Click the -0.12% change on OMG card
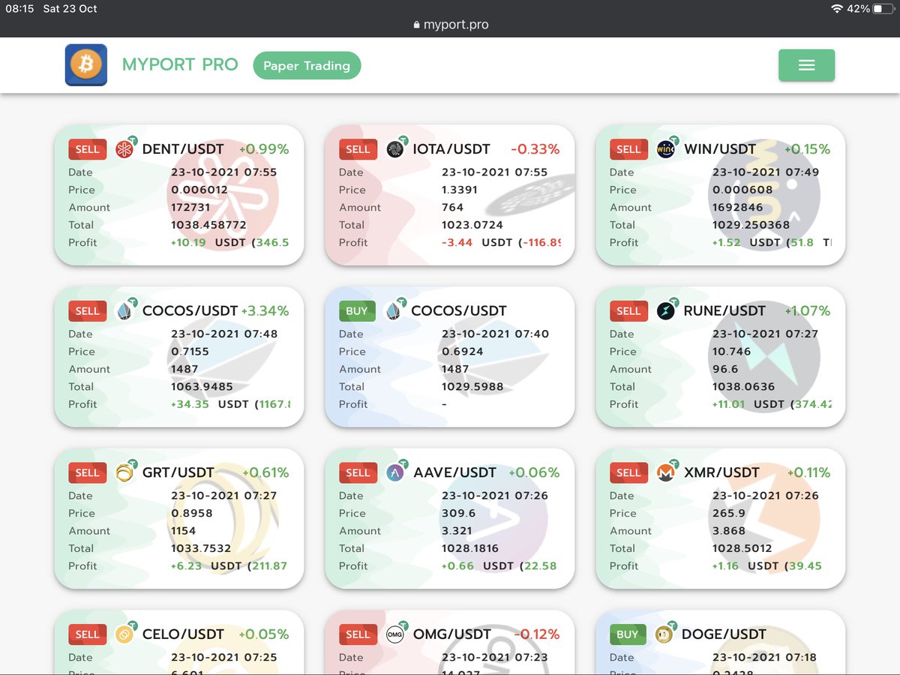Screen dimensions: 900x675 point(535,634)
